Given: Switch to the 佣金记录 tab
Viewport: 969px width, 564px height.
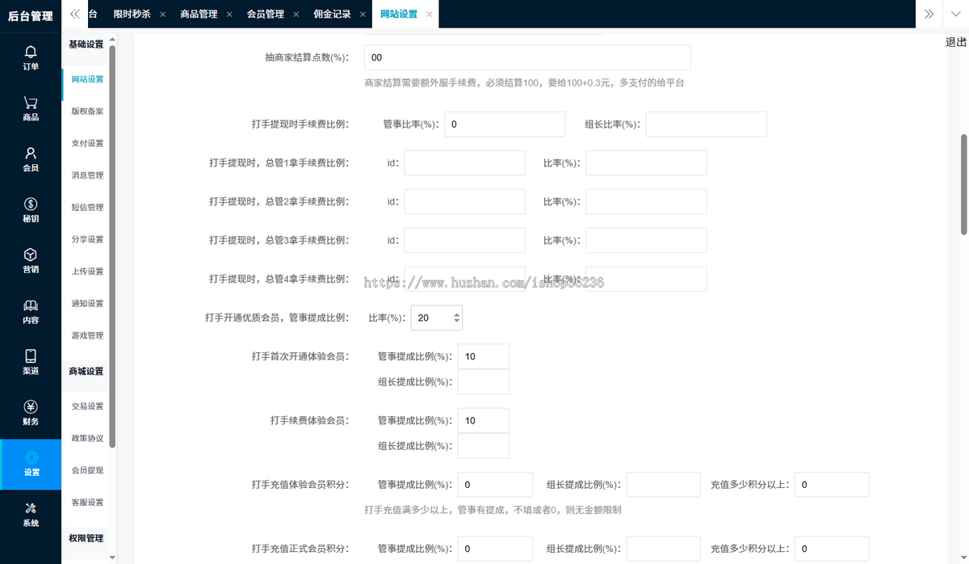Looking at the screenshot, I should (x=332, y=15).
